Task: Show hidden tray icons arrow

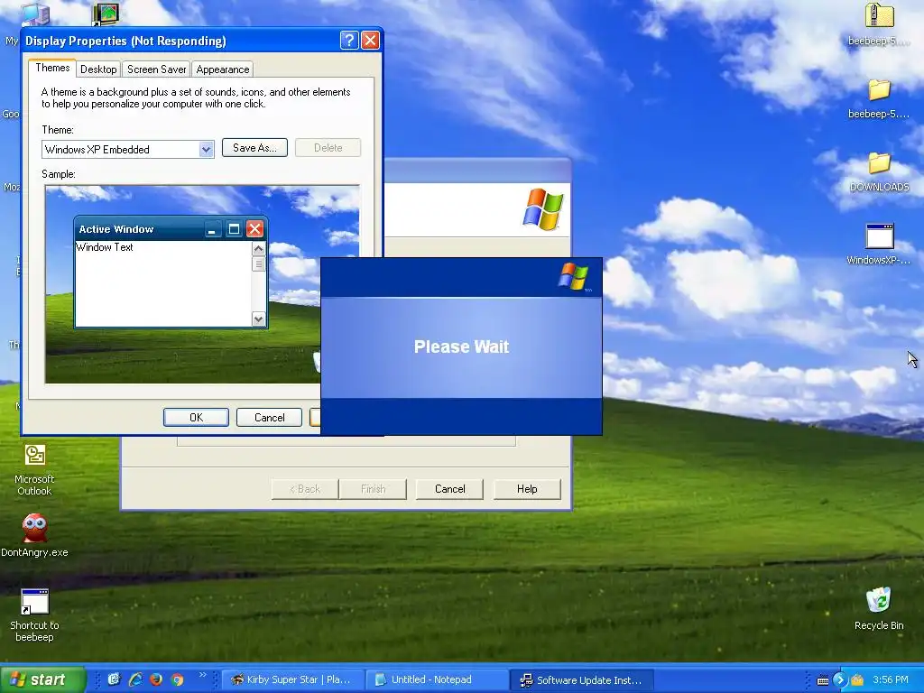Action: point(840,680)
